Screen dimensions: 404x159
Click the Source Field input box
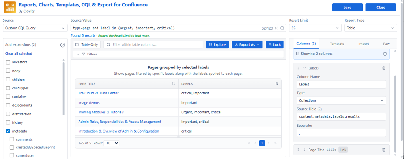pos(341,116)
